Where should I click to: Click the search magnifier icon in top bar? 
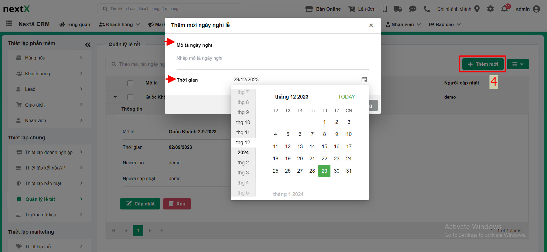(105, 9)
